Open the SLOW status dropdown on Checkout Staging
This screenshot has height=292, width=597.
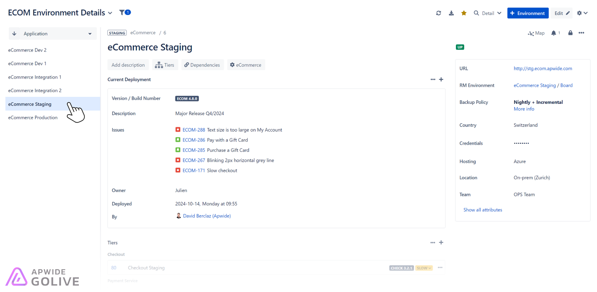(424, 268)
